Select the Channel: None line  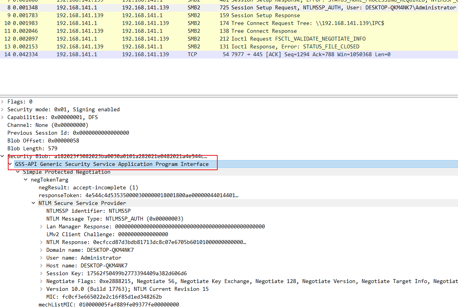(x=48, y=125)
